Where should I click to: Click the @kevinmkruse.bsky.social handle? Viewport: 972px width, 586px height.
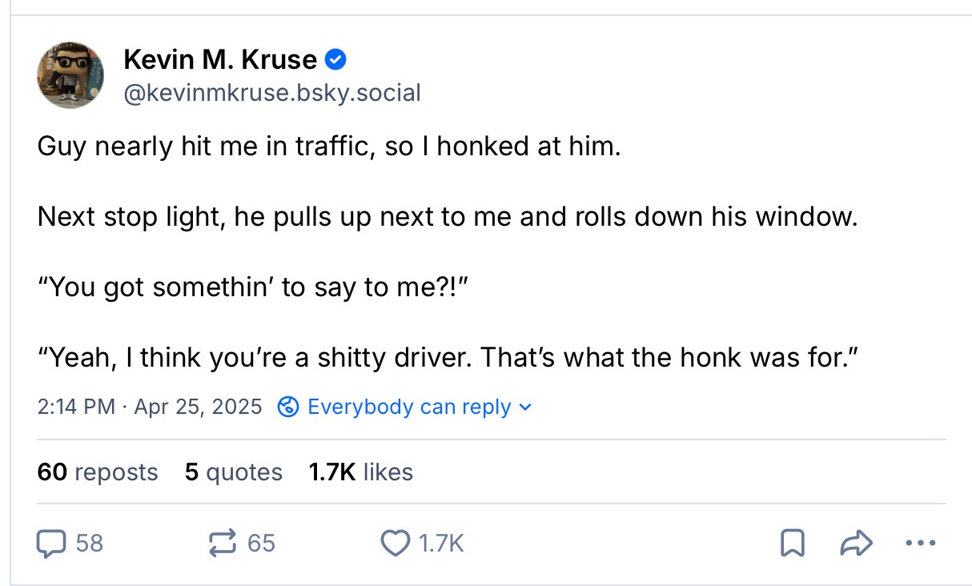[x=271, y=93]
